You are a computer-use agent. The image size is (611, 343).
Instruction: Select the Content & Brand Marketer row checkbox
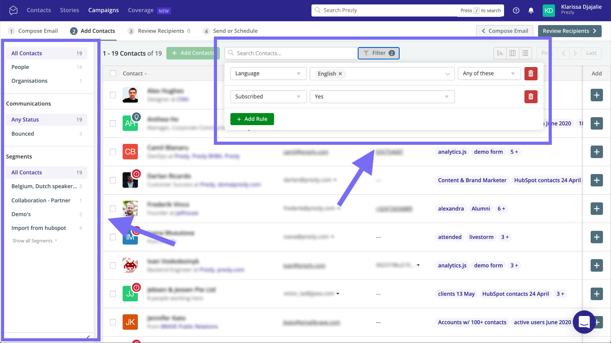[x=113, y=180]
